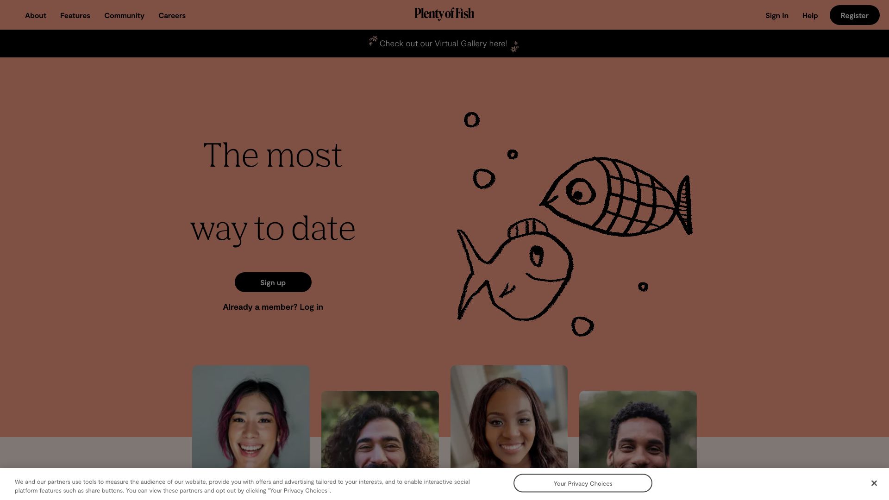The height and width of the screenshot is (500, 889).
Task: Dismiss the privacy banner with X
Action: [874, 483]
